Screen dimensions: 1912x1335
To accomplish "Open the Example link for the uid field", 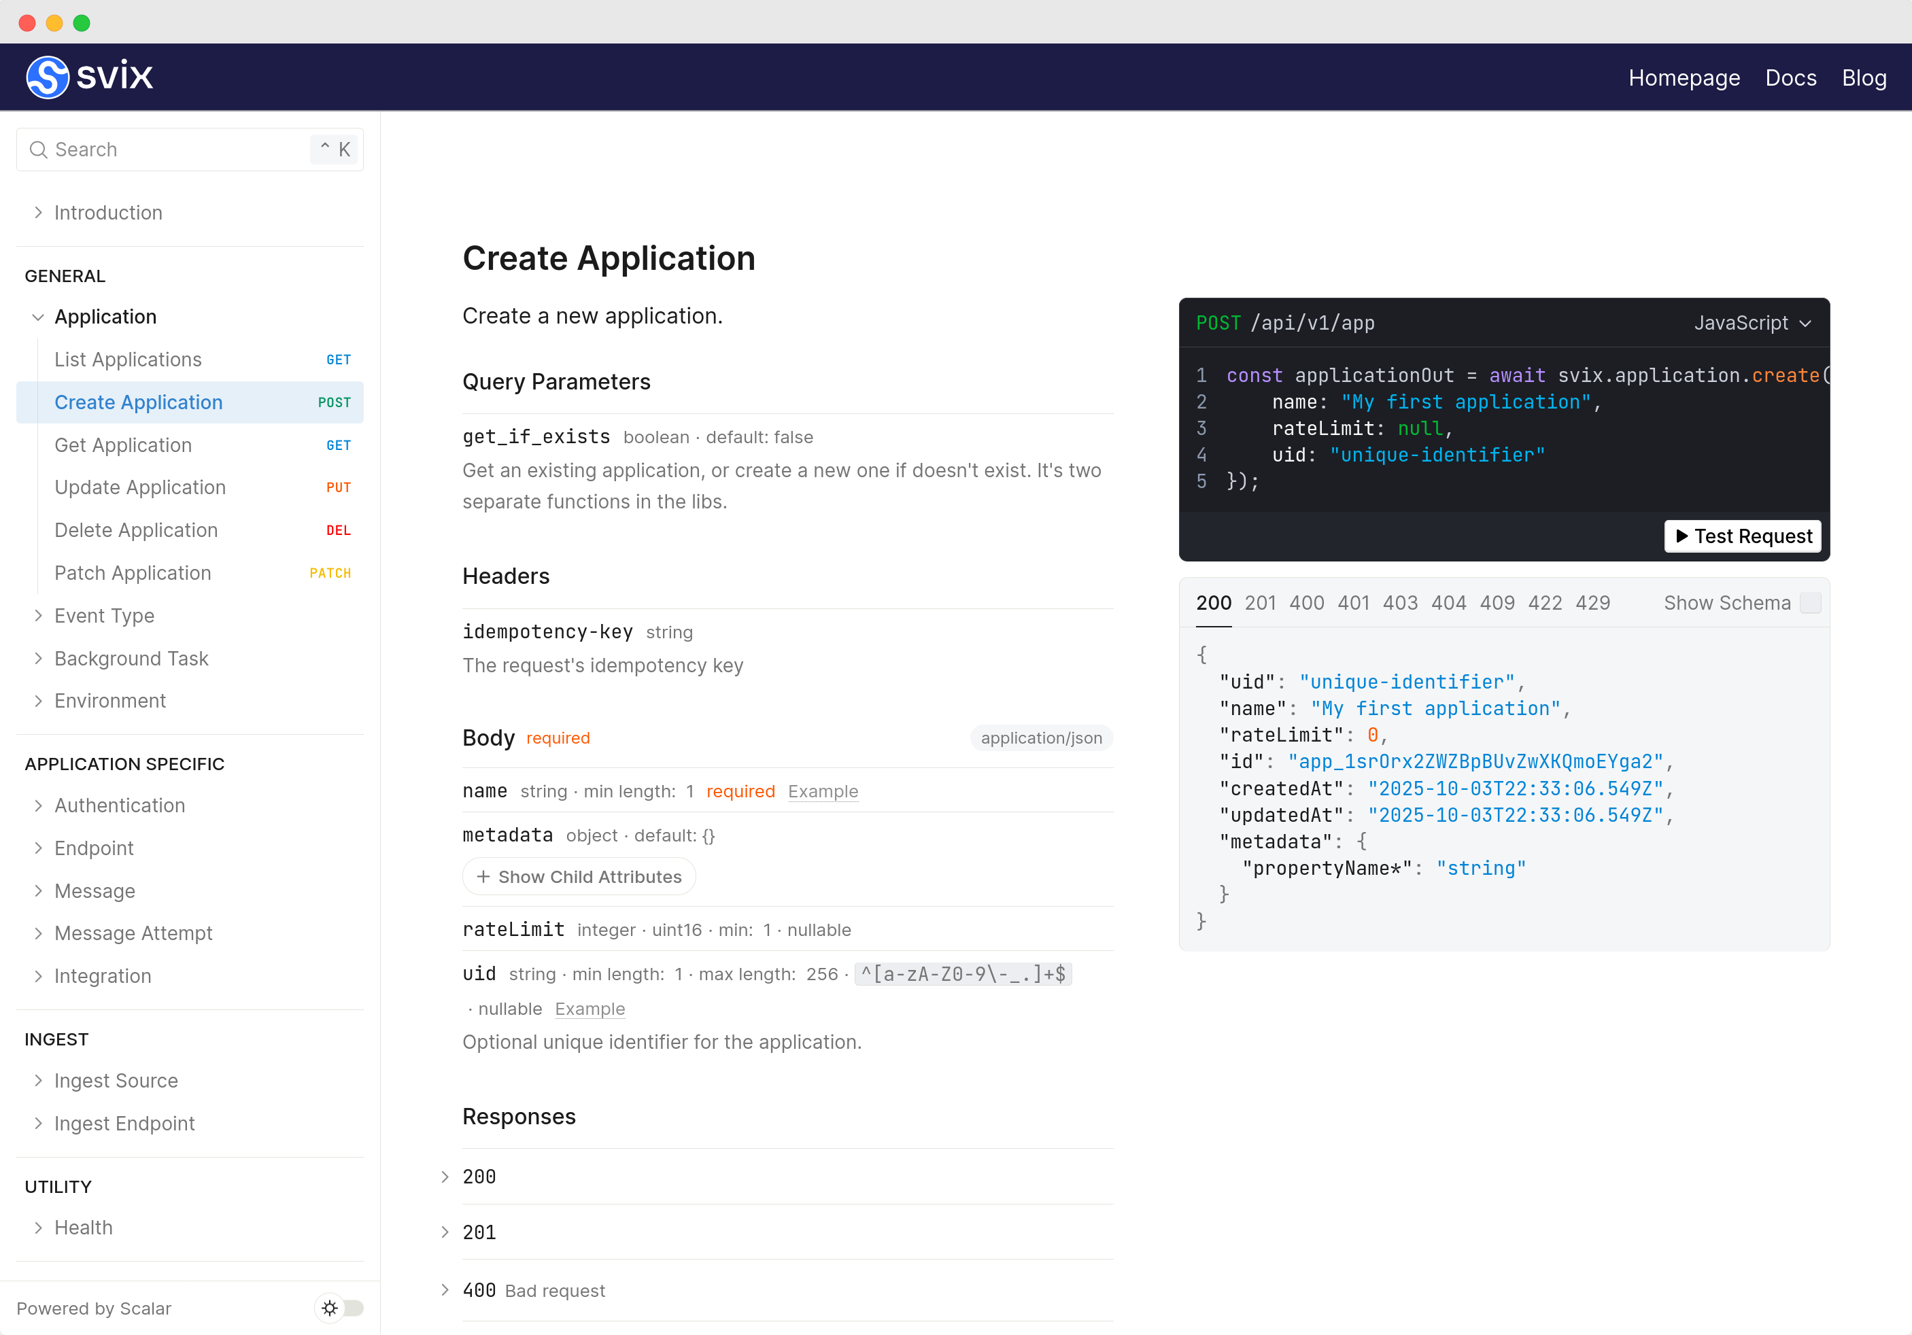I will point(590,1008).
